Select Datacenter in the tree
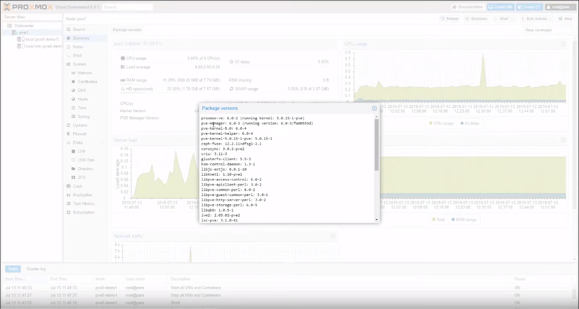Image resolution: width=579 pixels, height=309 pixels. 24,26
